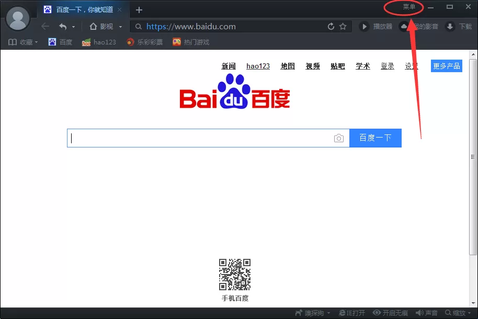
Task: Click the 登录 login link
Action: [x=388, y=66]
